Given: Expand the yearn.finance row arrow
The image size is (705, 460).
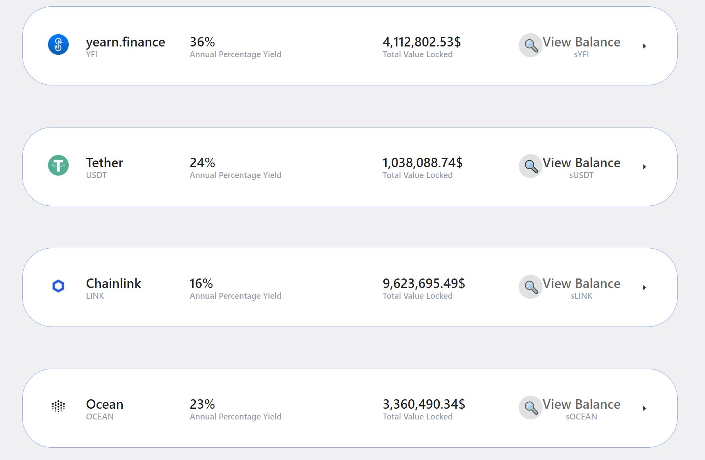Looking at the screenshot, I should coord(644,46).
